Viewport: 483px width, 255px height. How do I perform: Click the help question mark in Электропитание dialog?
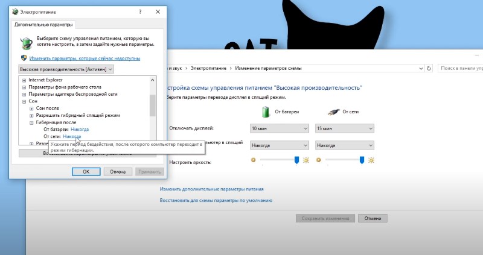click(140, 12)
